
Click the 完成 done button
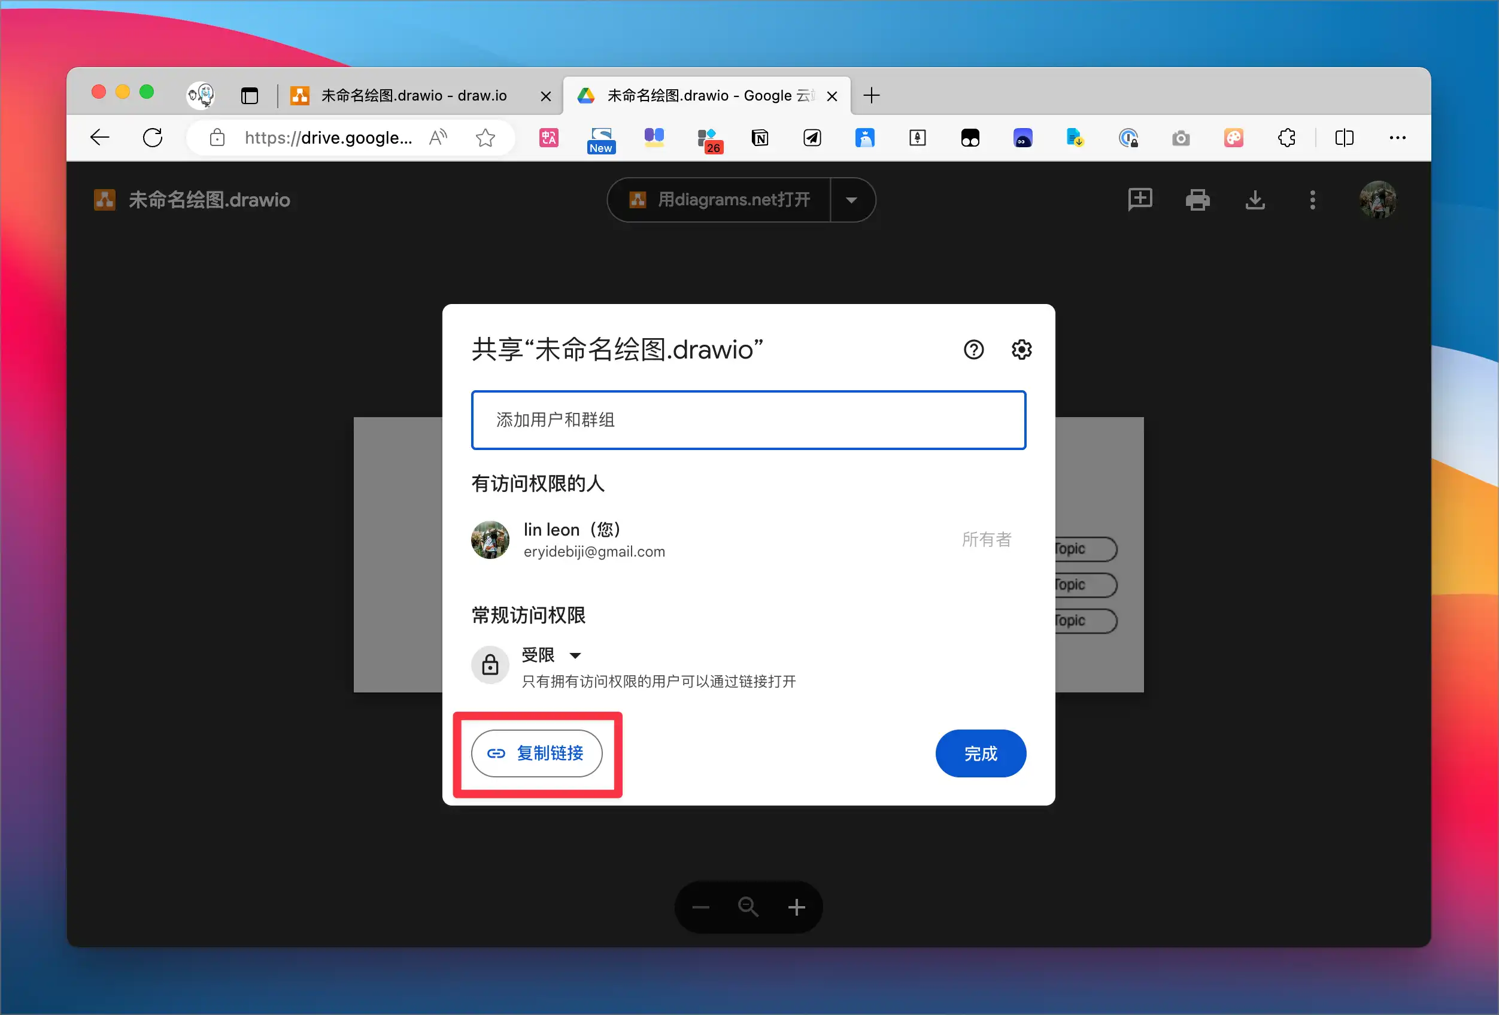pyautogui.click(x=980, y=753)
